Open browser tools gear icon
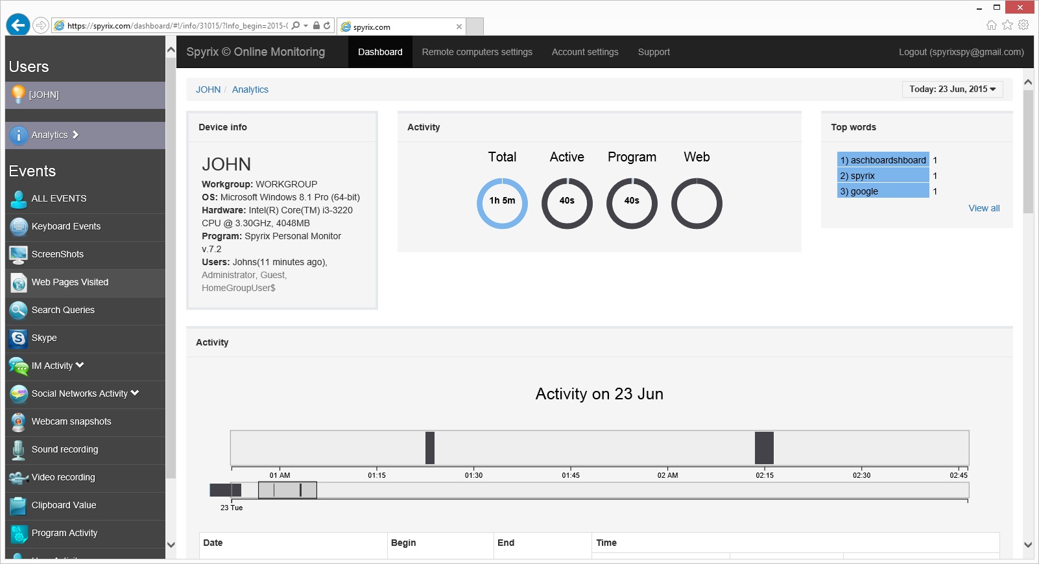 [x=1023, y=25]
